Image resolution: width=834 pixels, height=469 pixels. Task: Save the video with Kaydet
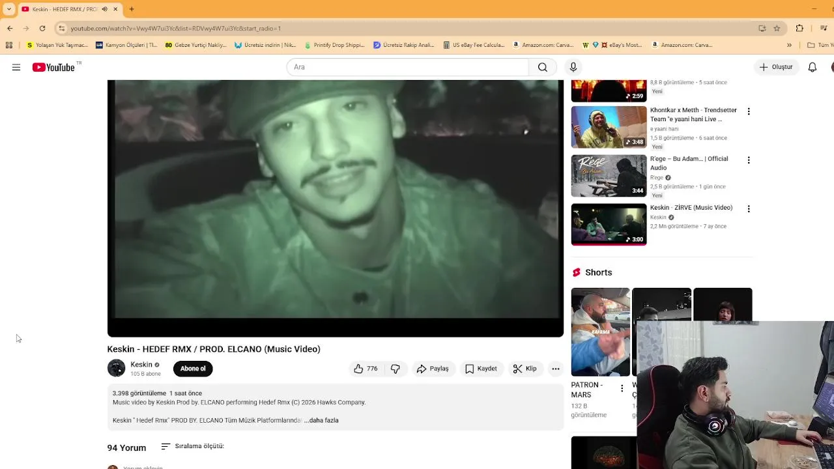[481, 369]
